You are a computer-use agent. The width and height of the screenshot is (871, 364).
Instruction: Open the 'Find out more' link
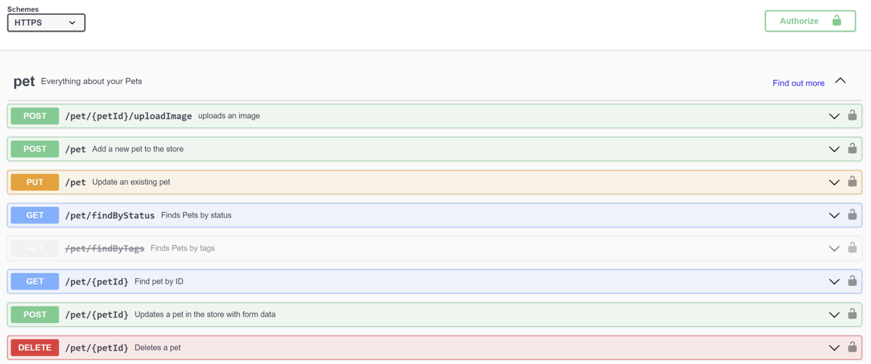point(798,83)
